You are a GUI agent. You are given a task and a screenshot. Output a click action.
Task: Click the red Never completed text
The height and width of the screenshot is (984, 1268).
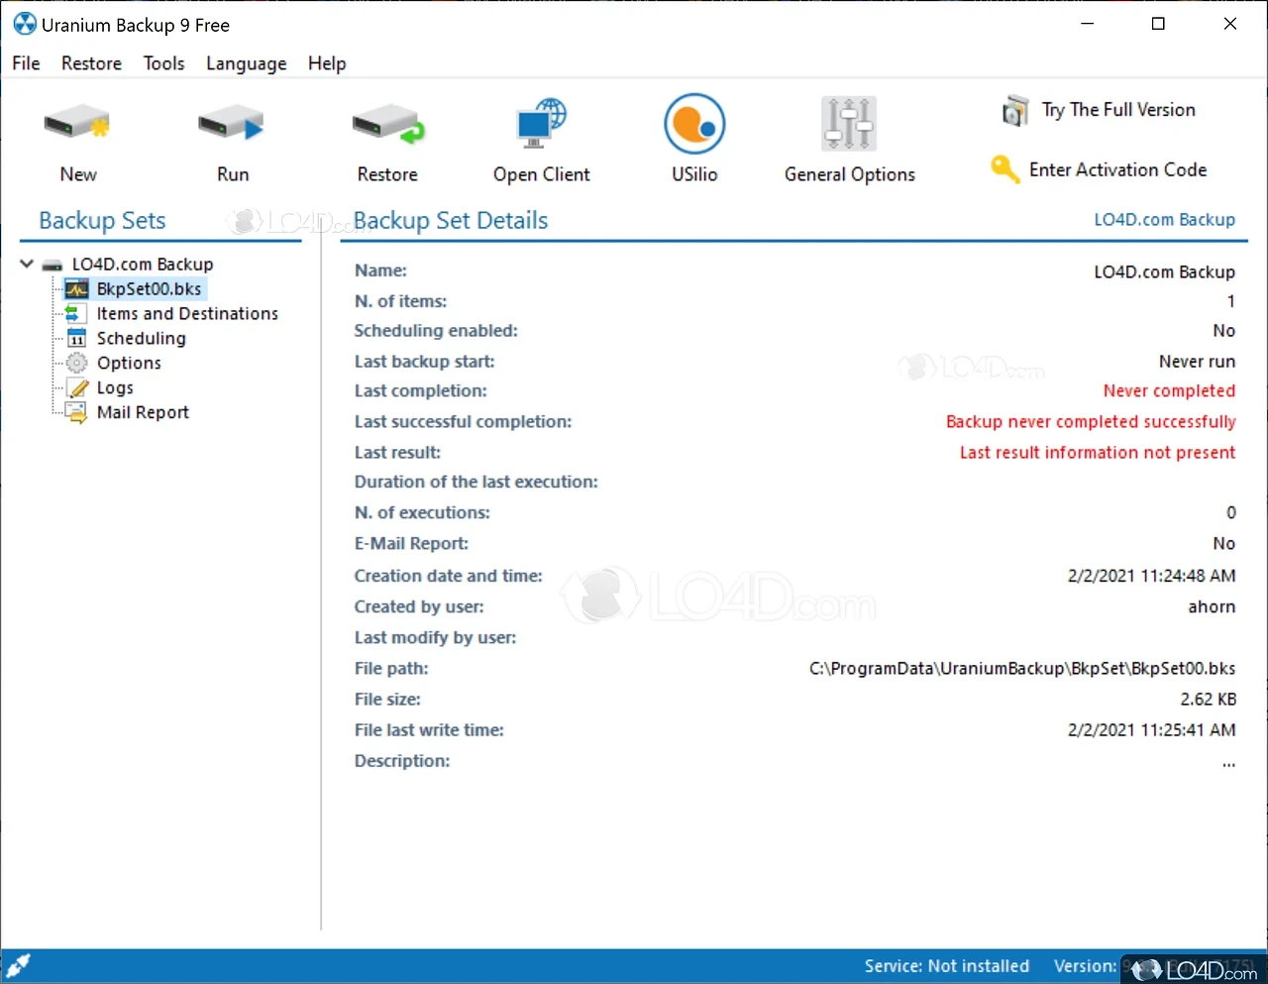1169,390
